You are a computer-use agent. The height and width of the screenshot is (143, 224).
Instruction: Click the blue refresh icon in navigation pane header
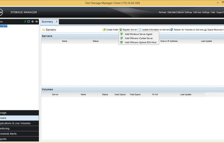click(28, 21)
